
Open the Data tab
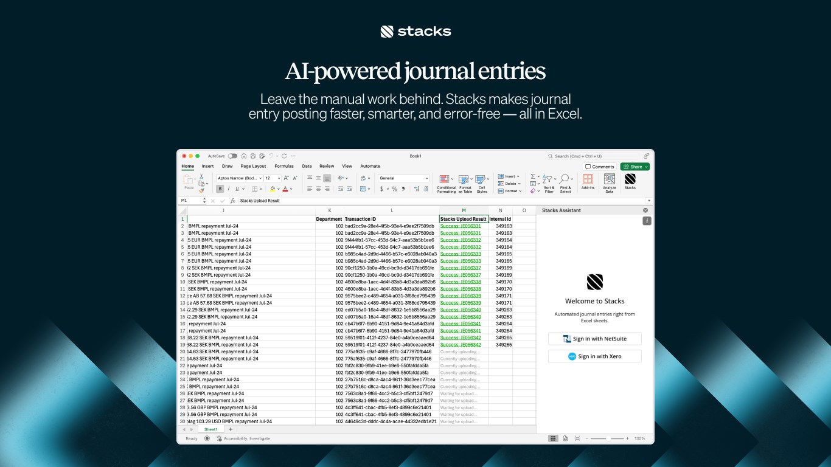[x=307, y=166]
